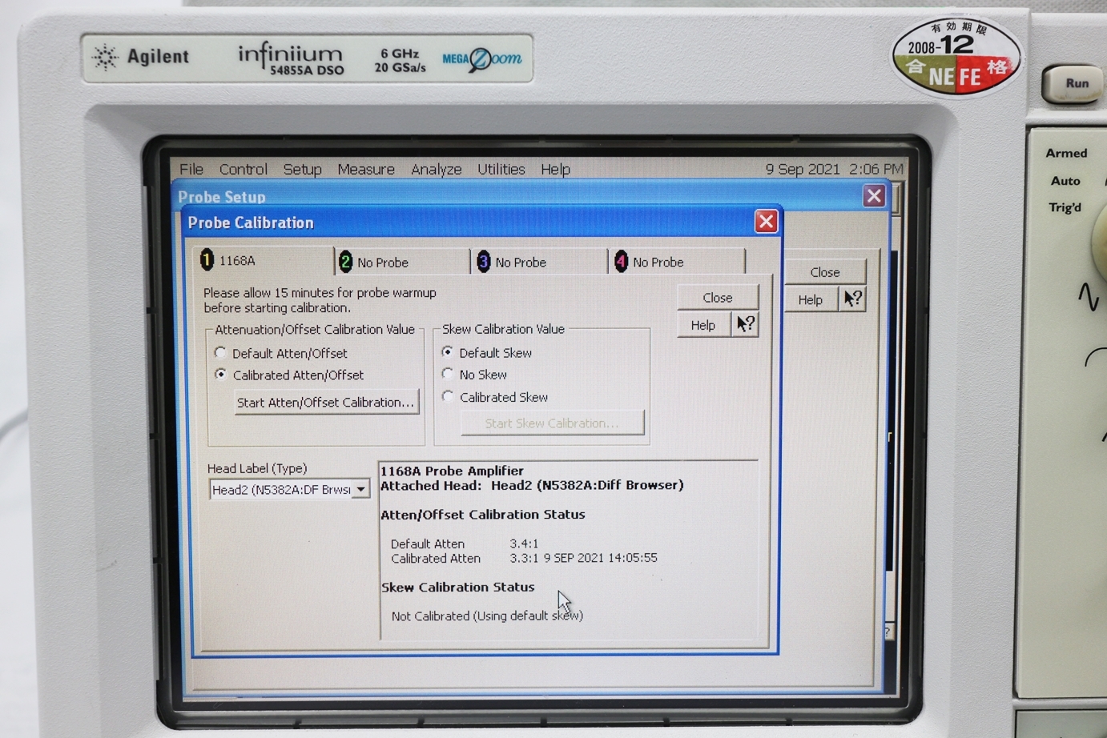Image resolution: width=1107 pixels, height=738 pixels.
Task: Click Close button in Probe Setup window
Action: [825, 272]
